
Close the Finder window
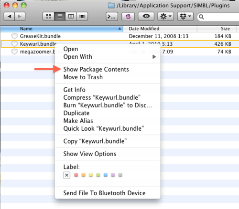(7, 5)
